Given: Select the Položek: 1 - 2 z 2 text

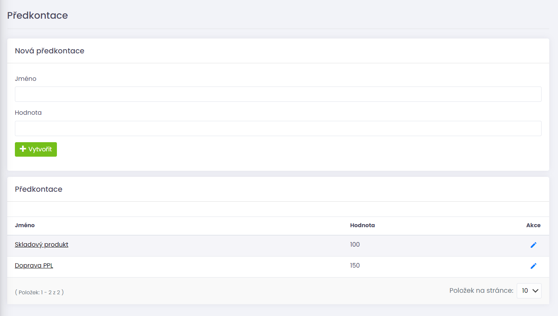Looking at the screenshot, I should 39,292.
